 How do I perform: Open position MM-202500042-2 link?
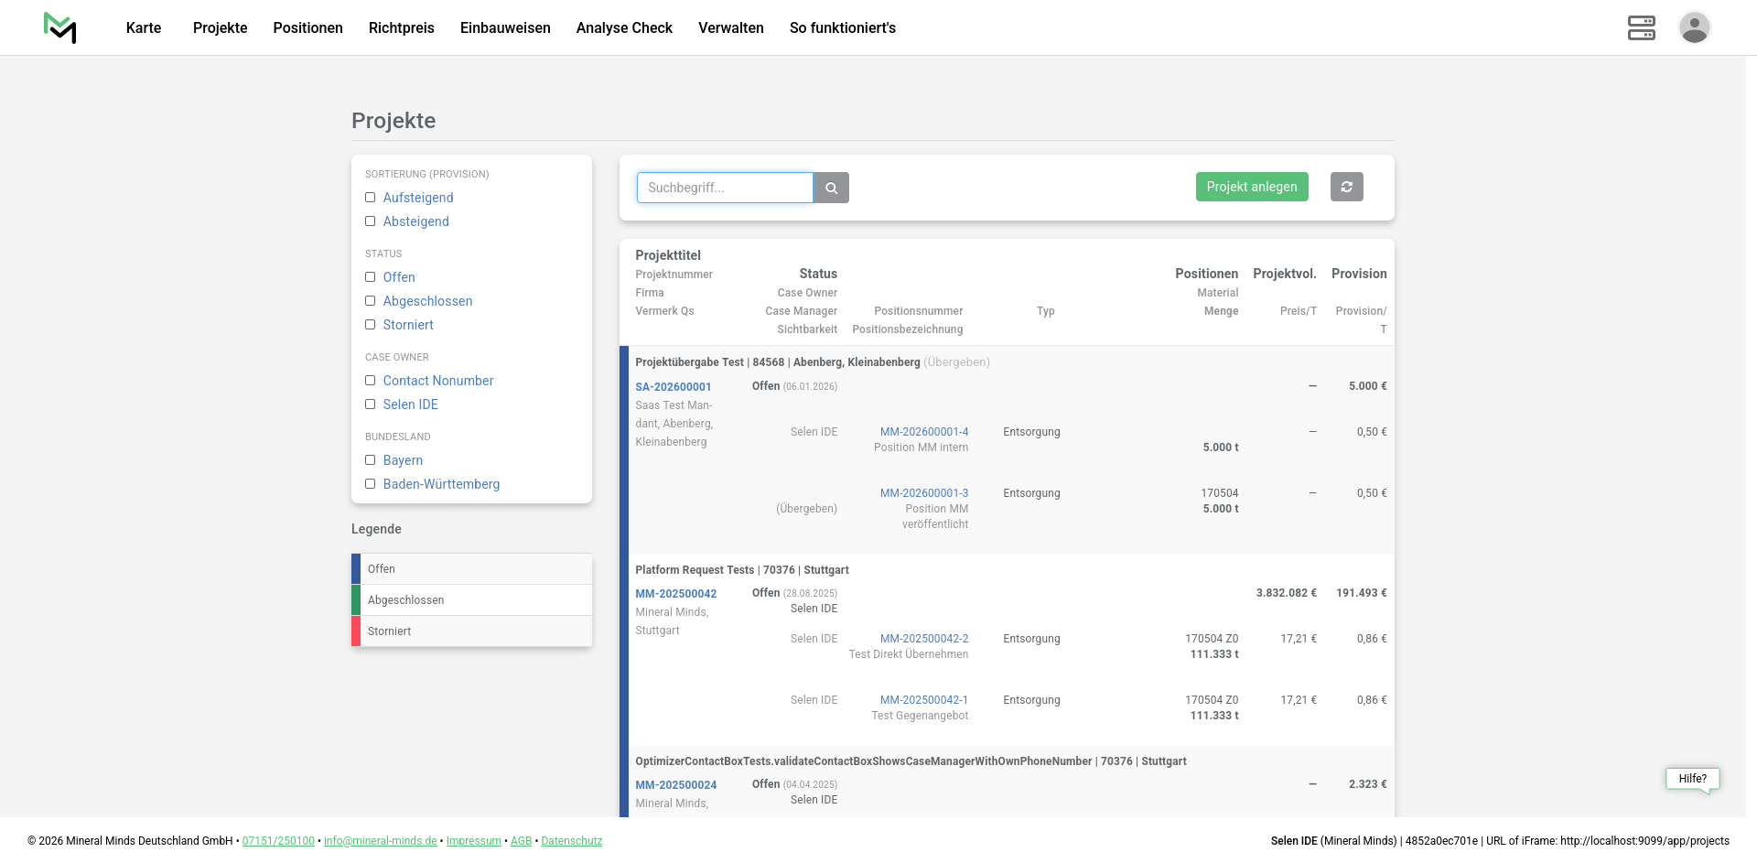(x=923, y=639)
